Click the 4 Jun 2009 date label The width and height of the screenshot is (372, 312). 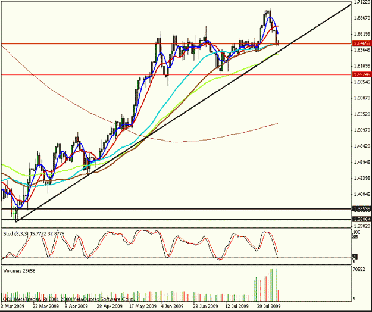coord(172,306)
